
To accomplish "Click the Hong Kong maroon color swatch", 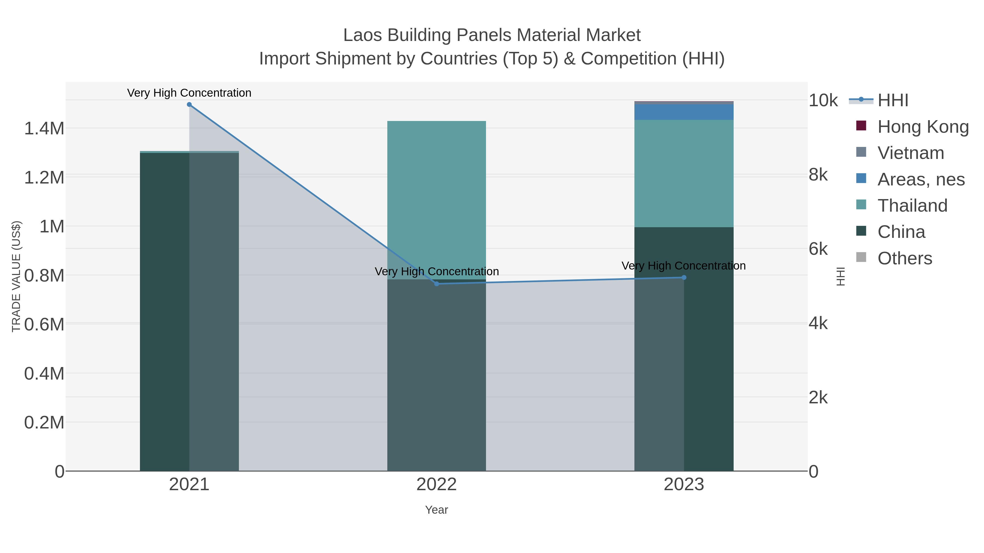I will click(861, 126).
